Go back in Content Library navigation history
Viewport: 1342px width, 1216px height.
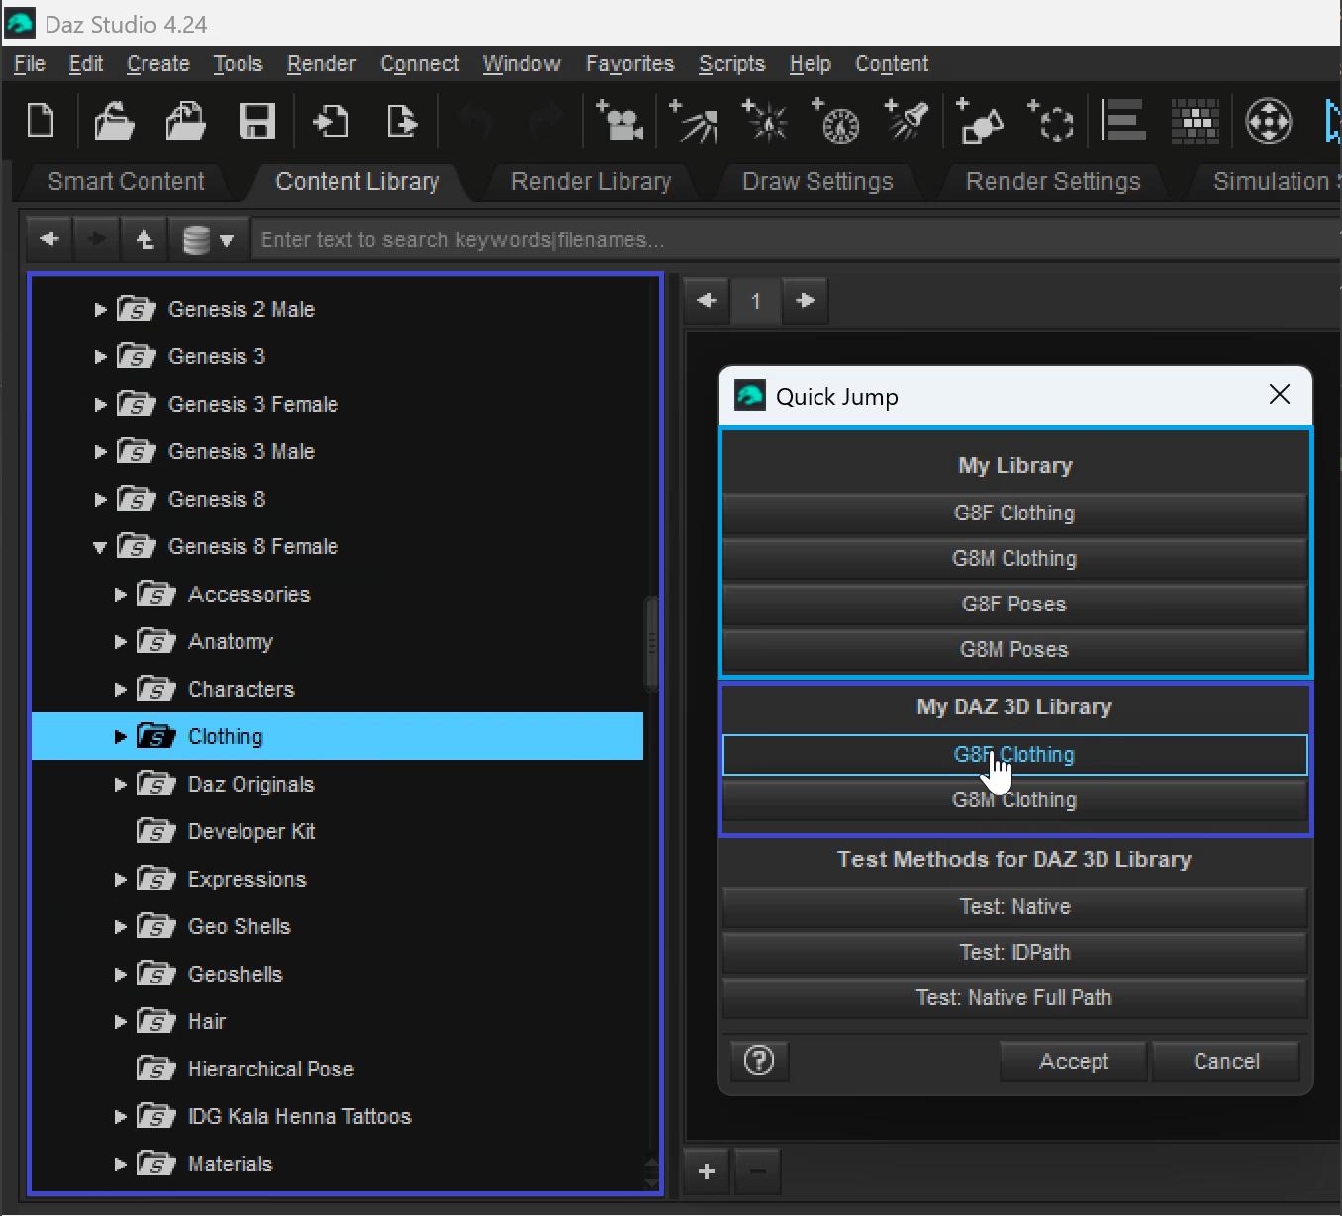point(49,239)
